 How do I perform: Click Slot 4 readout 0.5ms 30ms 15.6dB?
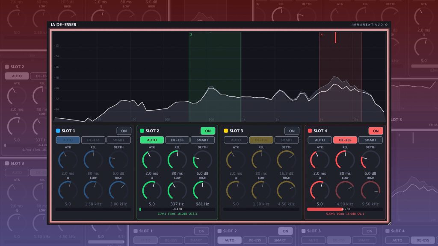point(345,214)
